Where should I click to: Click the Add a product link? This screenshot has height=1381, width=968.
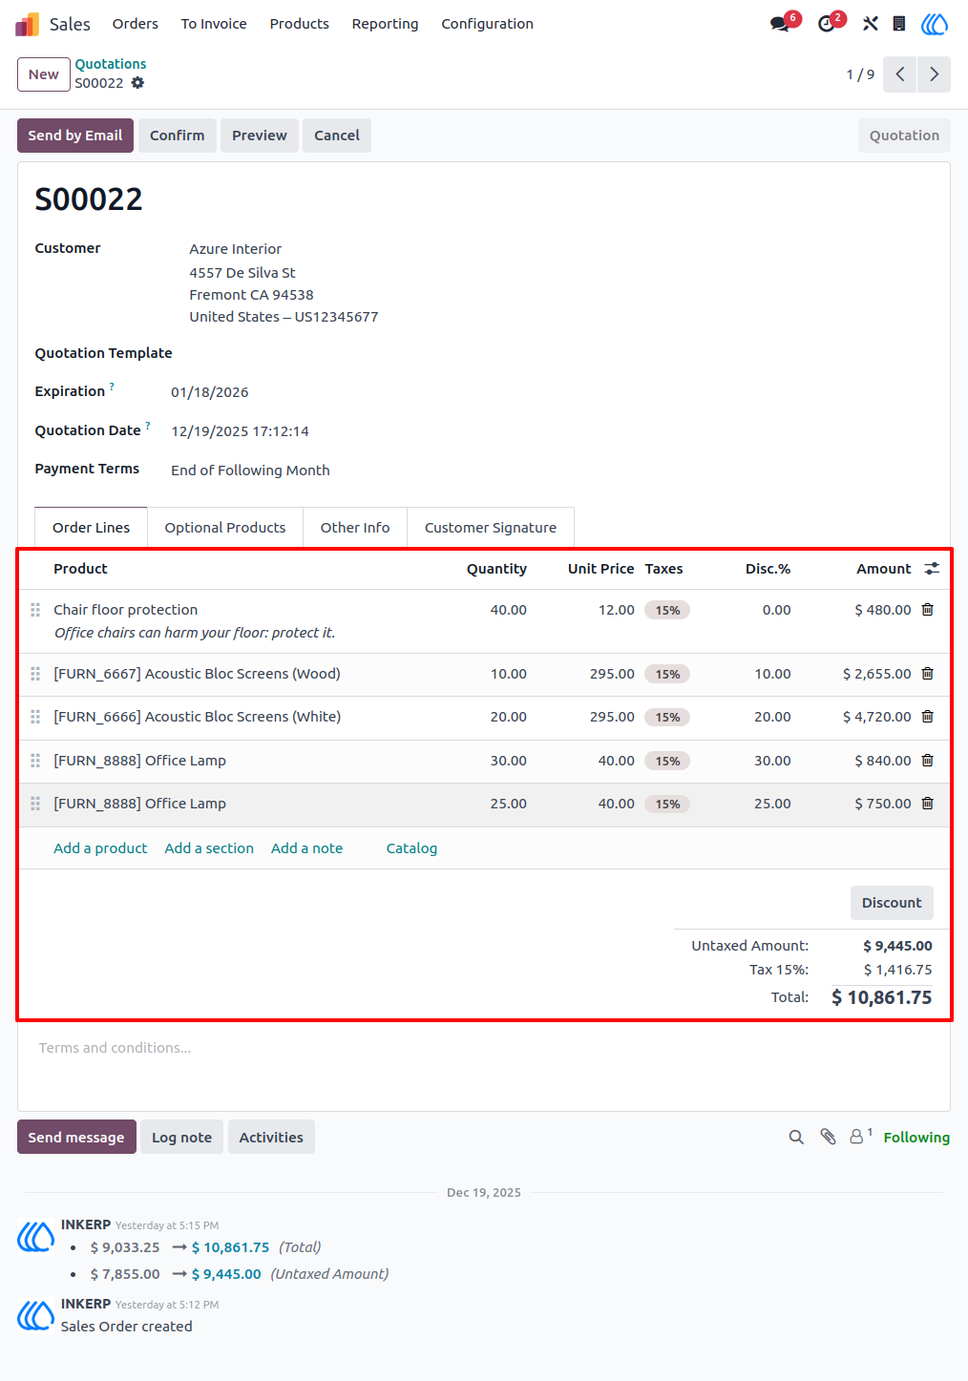pyautogui.click(x=100, y=848)
